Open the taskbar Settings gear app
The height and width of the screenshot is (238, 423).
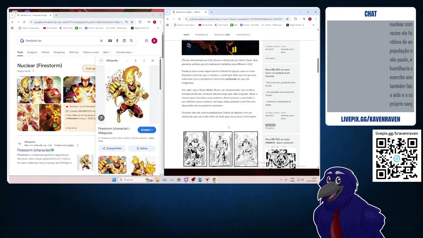[x=179, y=180]
